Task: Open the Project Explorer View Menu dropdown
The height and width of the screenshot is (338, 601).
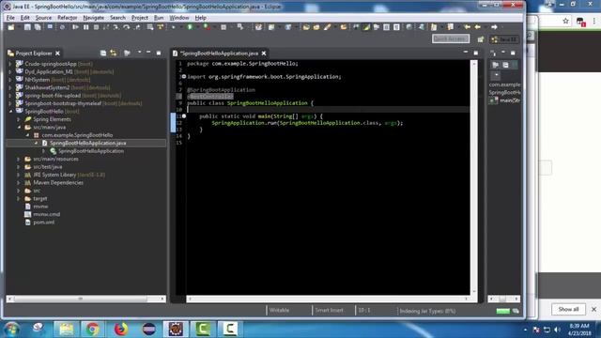Action: 140,53
